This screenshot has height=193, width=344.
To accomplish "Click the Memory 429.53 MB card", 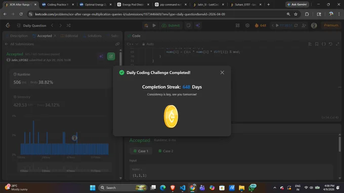I will click(x=60, y=101).
